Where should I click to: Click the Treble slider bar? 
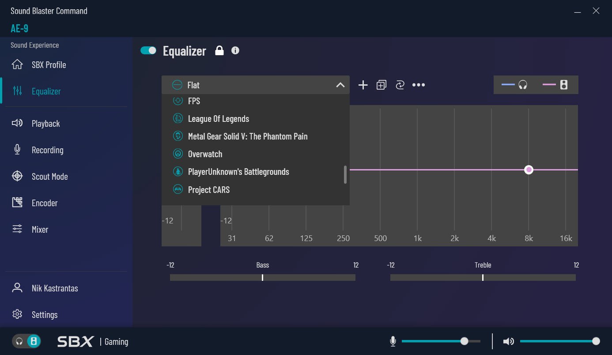(483, 277)
